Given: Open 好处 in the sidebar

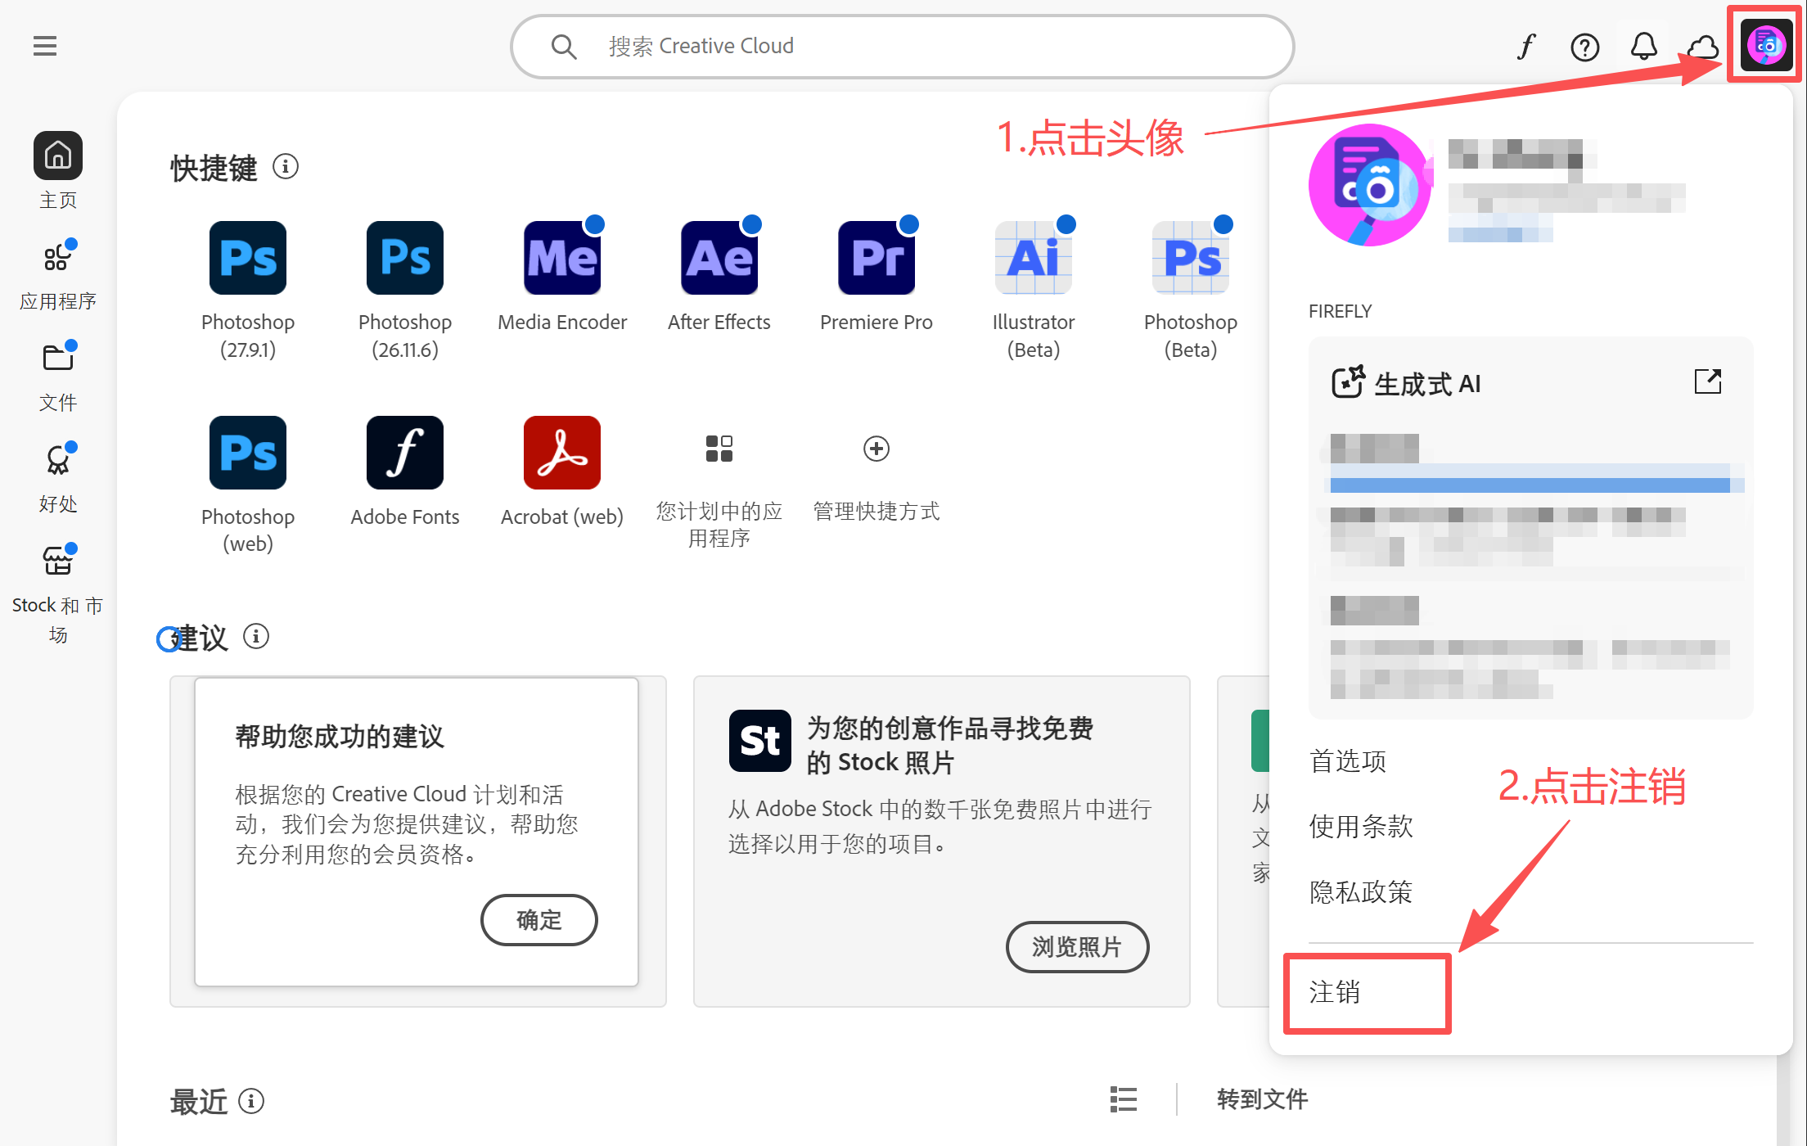Looking at the screenshot, I should 57,477.
